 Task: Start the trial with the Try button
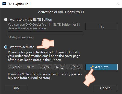coord(102,27)
